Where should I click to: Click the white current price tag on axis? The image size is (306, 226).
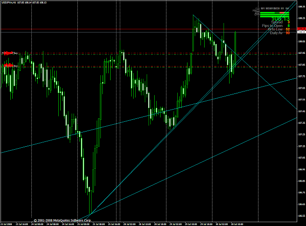(301, 32)
